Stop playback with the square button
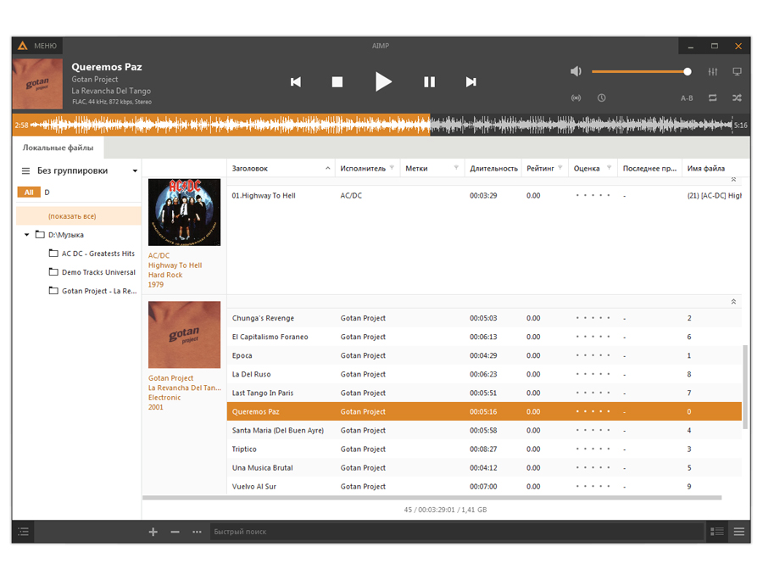 (x=337, y=81)
